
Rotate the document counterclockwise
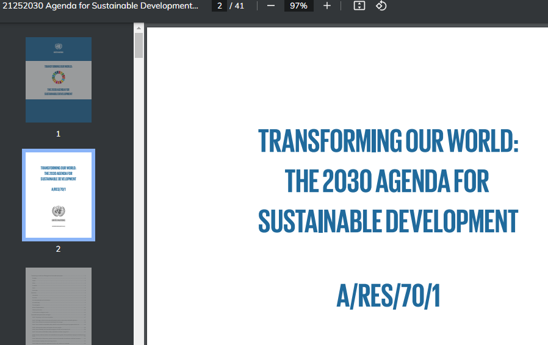click(x=381, y=6)
